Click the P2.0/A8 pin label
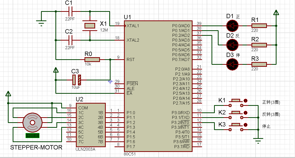 pos(182,69)
